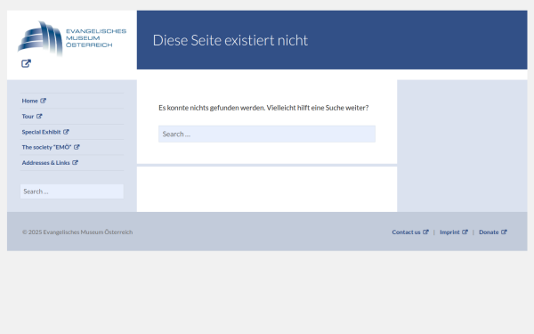The image size is (534, 334).
Task: Click external link icon beside Imprint
Action: [465, 232]
